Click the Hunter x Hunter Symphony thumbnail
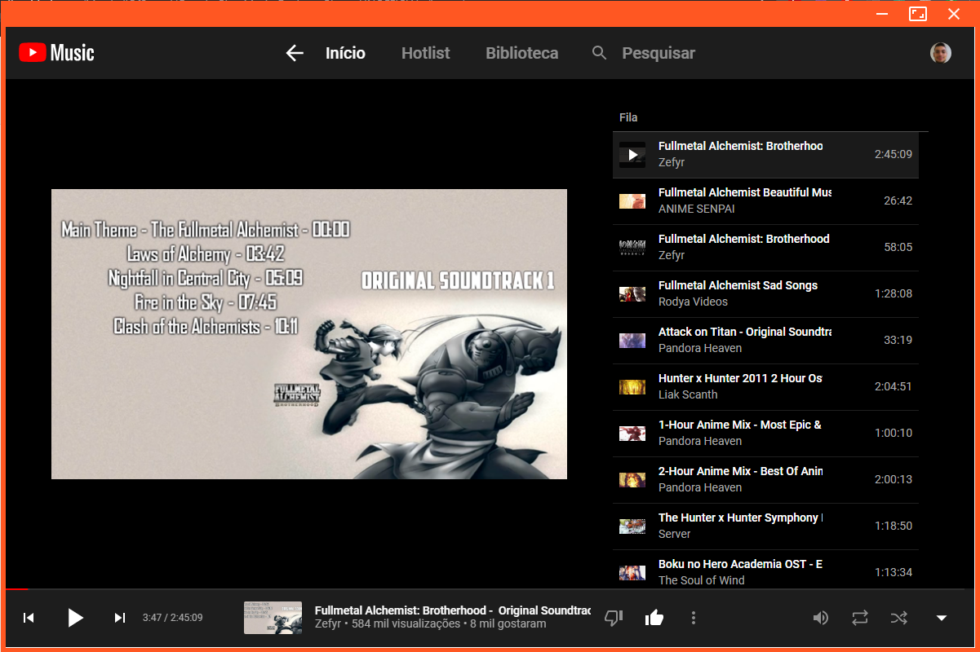The image size is (980, 652). [x=632, y=526]
